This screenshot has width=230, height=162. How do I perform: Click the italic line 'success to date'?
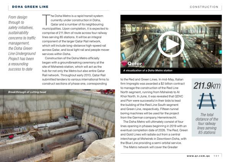click(20, 69)
